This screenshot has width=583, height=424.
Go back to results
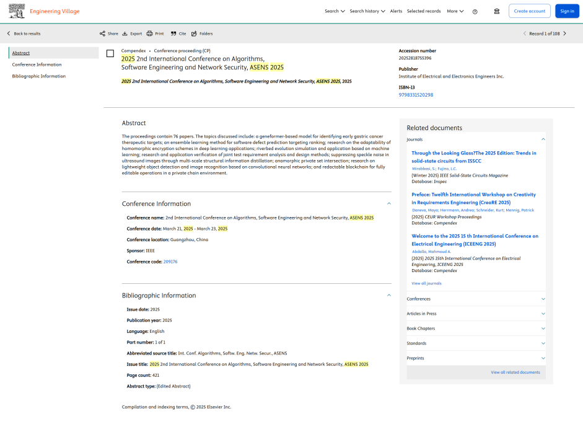coord(24,33)
